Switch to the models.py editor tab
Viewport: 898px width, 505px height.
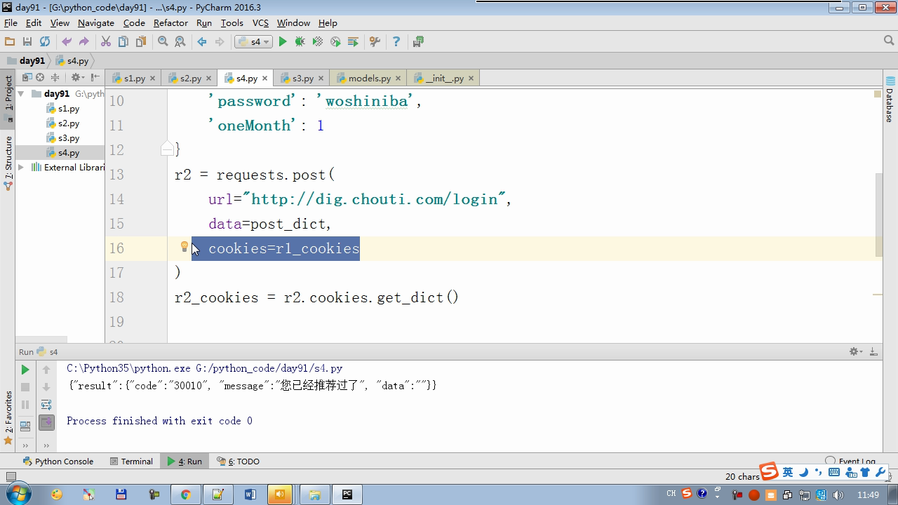coord(369,79)
